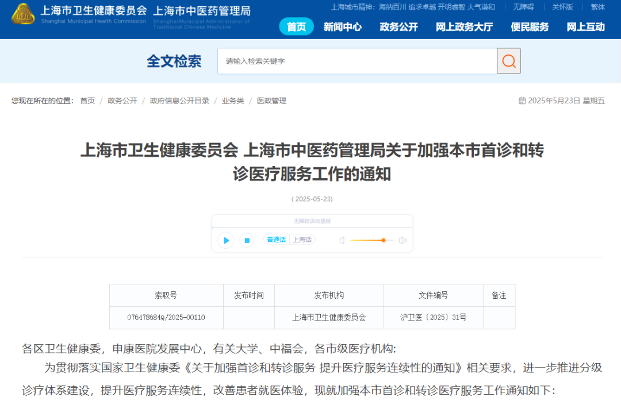This screenshot has width=621, height=401.
Task: Switch broadcast language to 普通话
Action: 276,240
